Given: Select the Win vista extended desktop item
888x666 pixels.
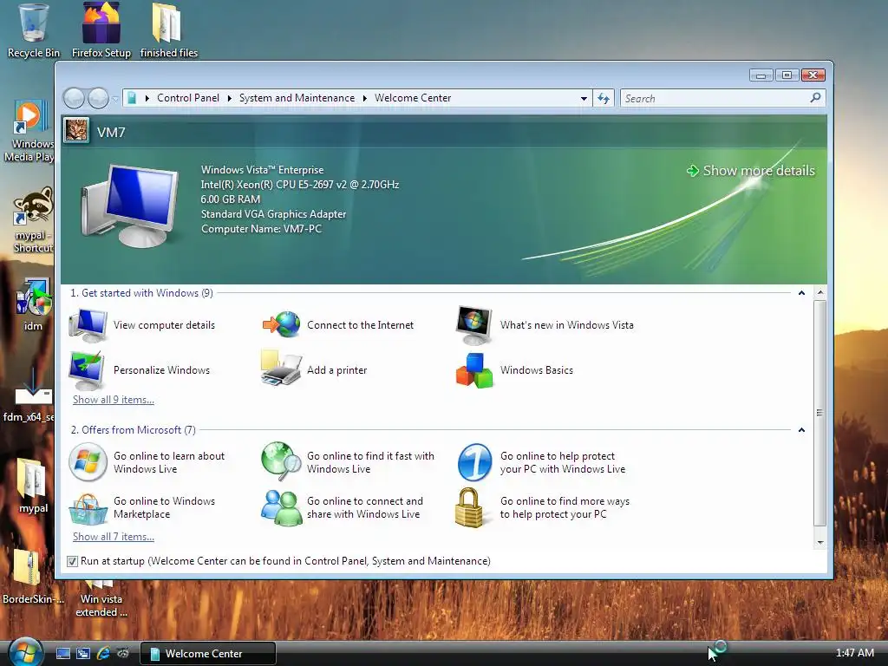Looking at the screenshot, I should point(101,598).
